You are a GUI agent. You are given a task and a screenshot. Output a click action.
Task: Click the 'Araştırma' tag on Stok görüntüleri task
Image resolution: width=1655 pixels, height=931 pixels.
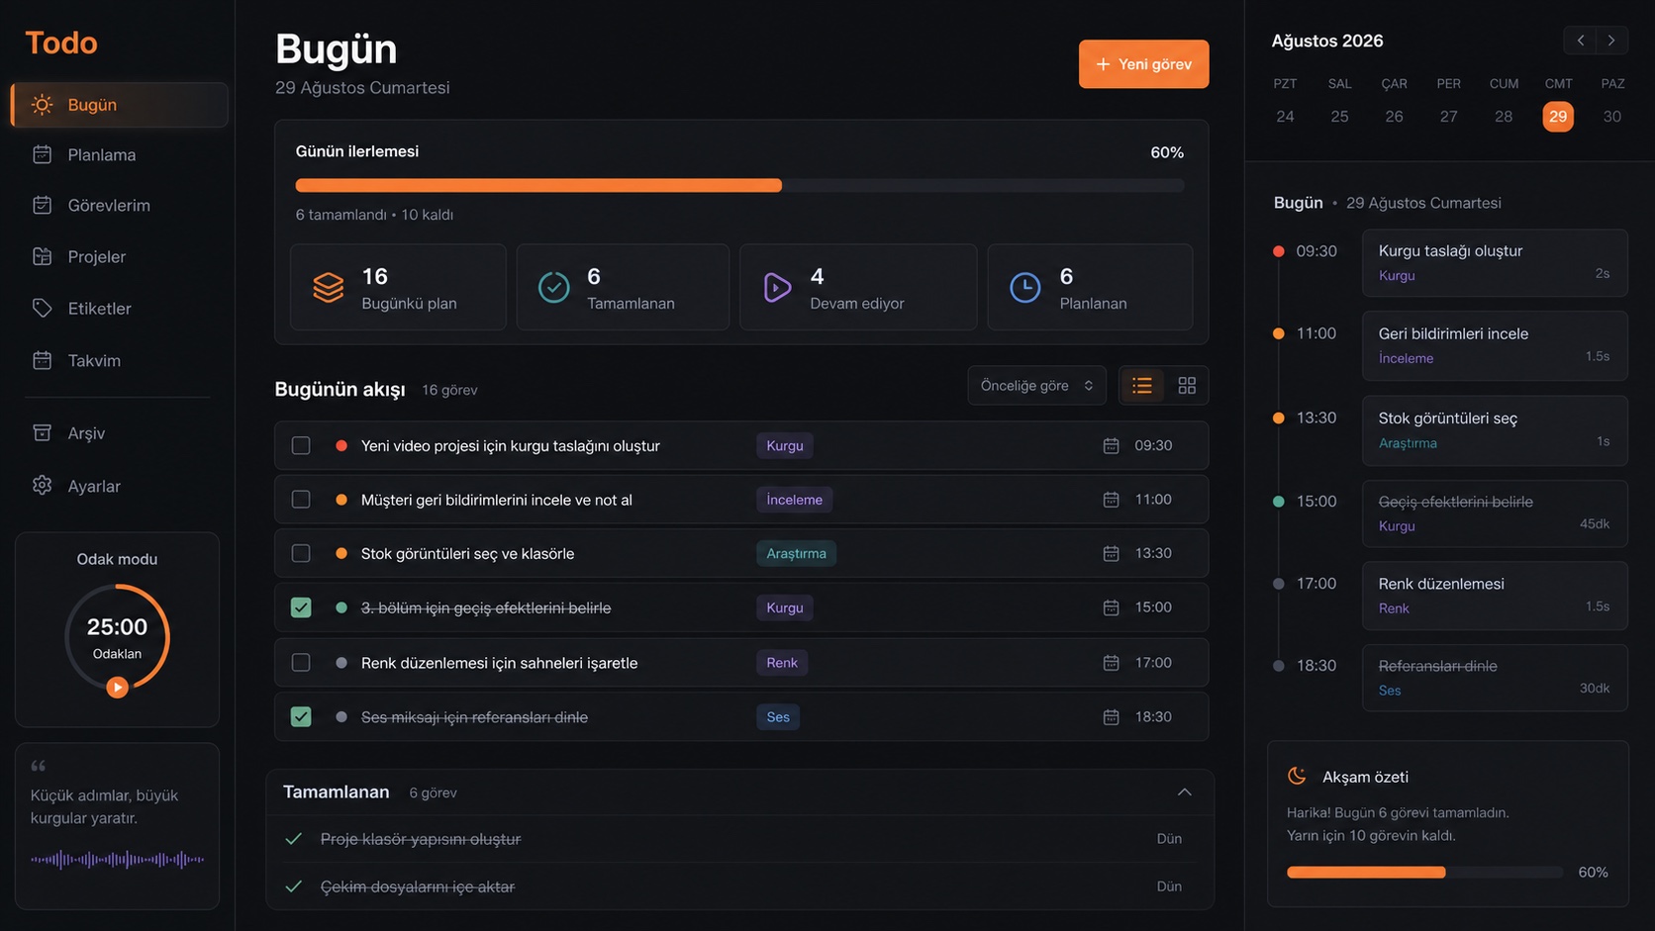[x=796, y=554]
